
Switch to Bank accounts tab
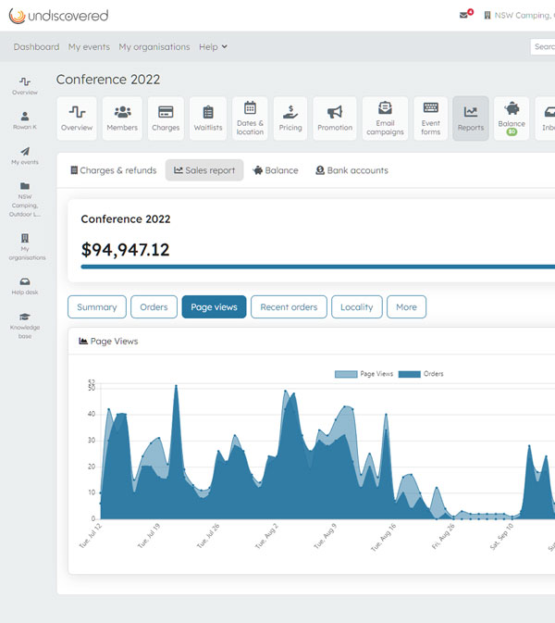tap(351, 170)
